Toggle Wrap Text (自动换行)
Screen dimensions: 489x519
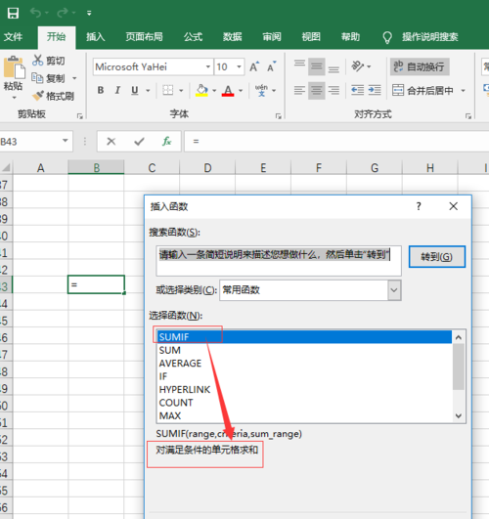(x=420, y=66)
